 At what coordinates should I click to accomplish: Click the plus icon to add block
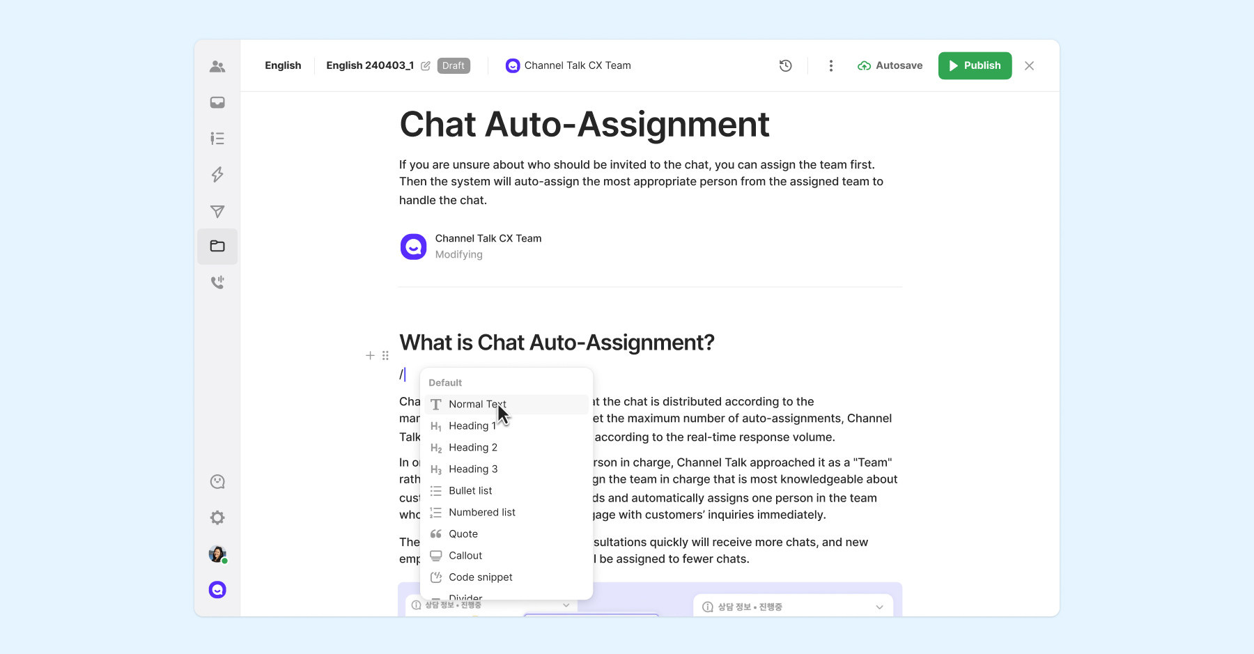pos(370,355)
